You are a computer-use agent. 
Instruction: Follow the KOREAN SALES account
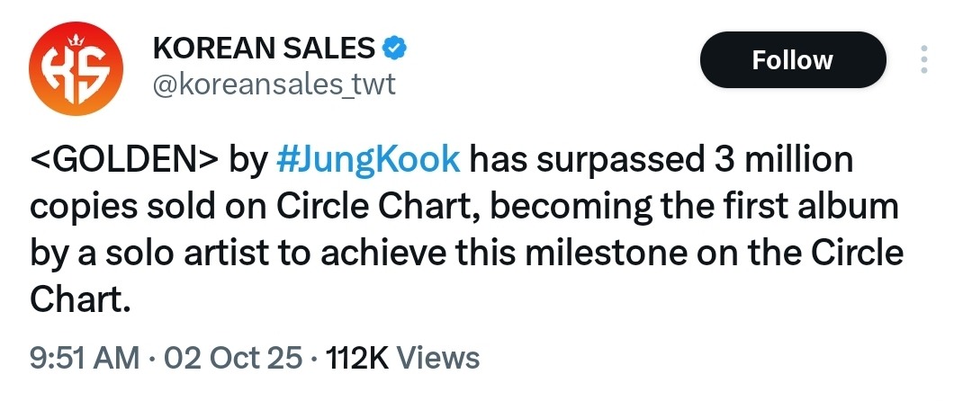tap(792, 60)
